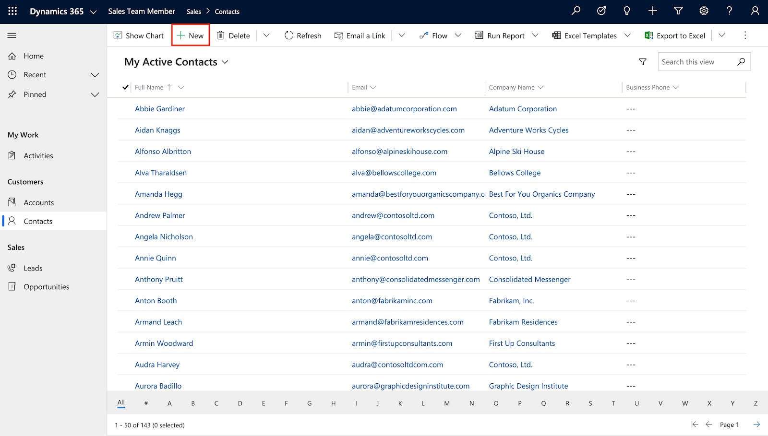Click the Delete trash command
The width and height of the screenshot is (768, 436).
[x=233, y=35]
